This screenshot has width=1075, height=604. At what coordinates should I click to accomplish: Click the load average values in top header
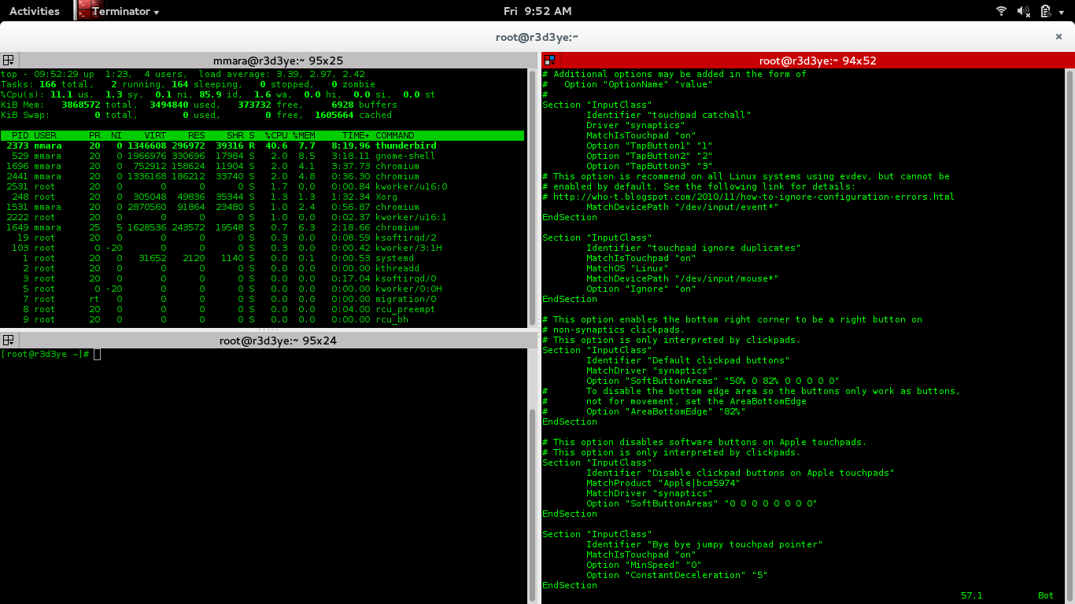tap(327, 74)
